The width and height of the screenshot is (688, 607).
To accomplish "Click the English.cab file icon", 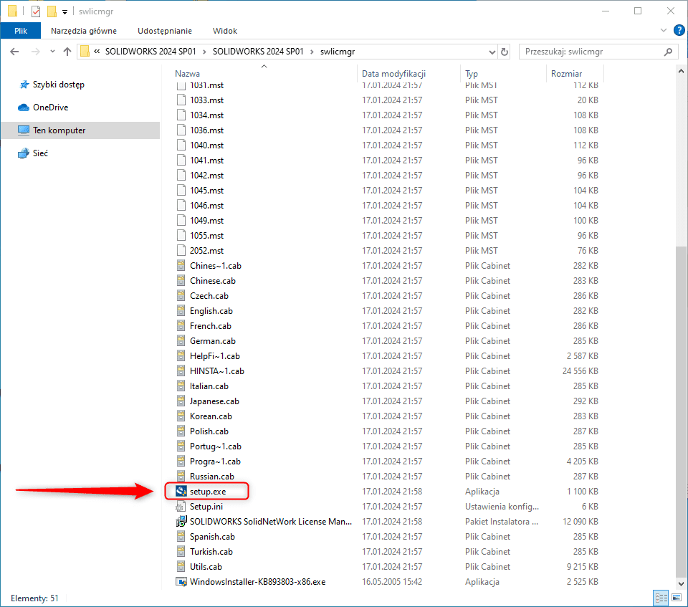I will tap(181, 311).
